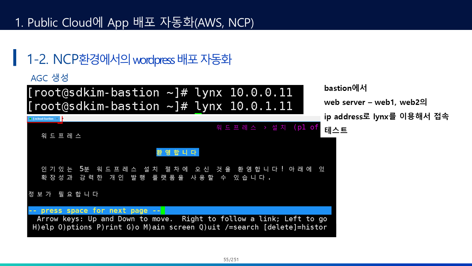Click the 'AGC 생성' subtitle
The height and width of the screenshot is (266, 472).
[x=49, y=78]
